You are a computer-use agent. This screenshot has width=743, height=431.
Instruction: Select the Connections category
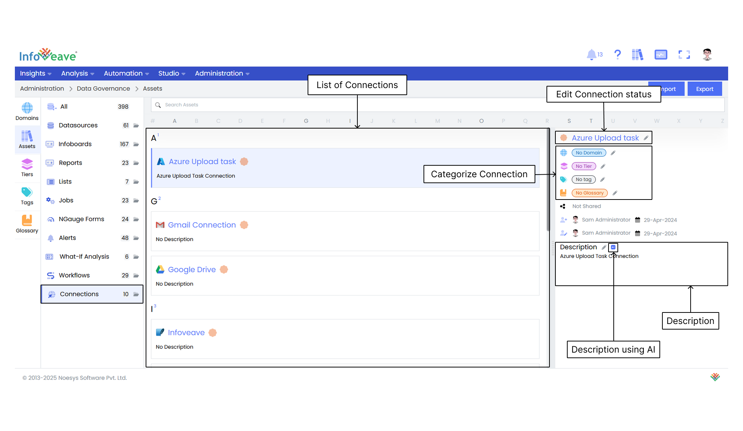click(x=92, y=294)
